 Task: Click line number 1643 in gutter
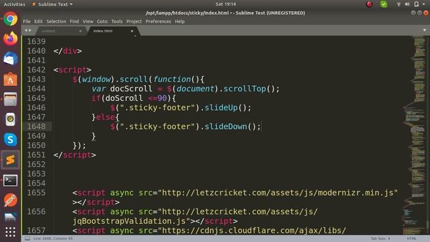[x=36, y=79]
